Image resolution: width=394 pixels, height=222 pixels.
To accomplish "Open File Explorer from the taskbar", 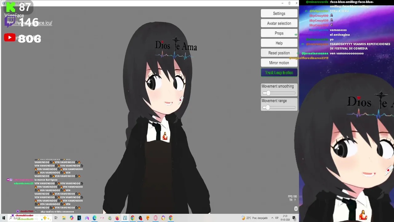I will [64, 218].
